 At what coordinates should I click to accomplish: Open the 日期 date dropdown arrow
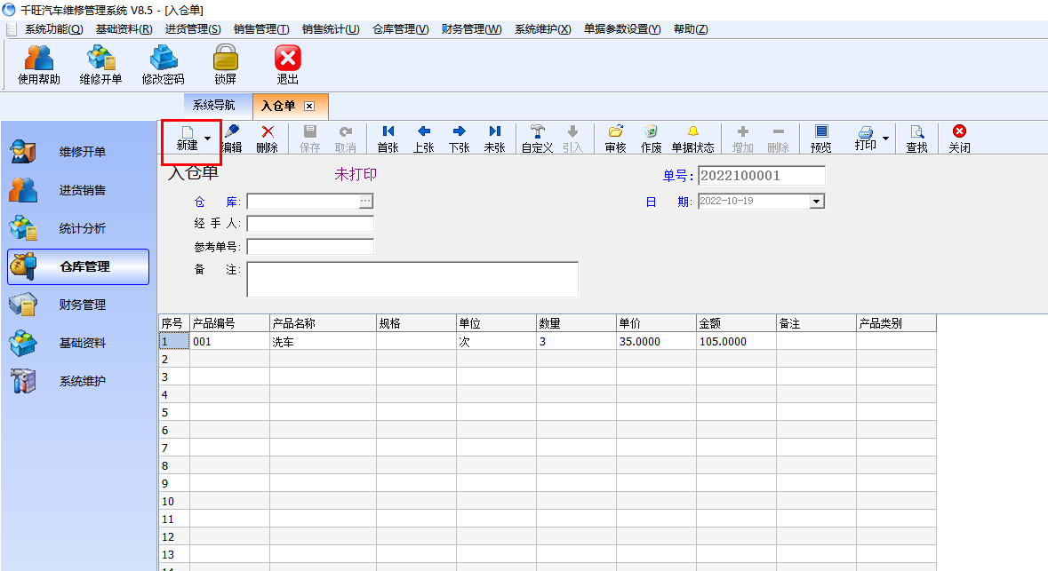[x=817, y=201]
